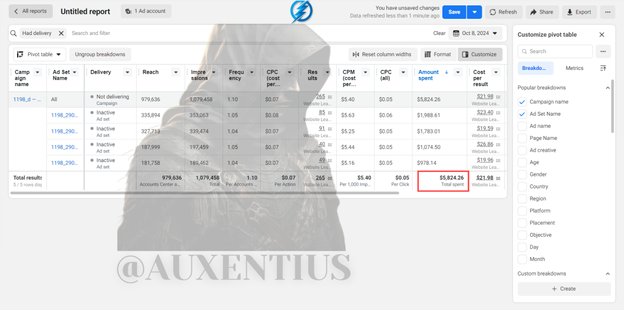Close the Customize pivot table panel
624x310 pixels.
point(602,34)
